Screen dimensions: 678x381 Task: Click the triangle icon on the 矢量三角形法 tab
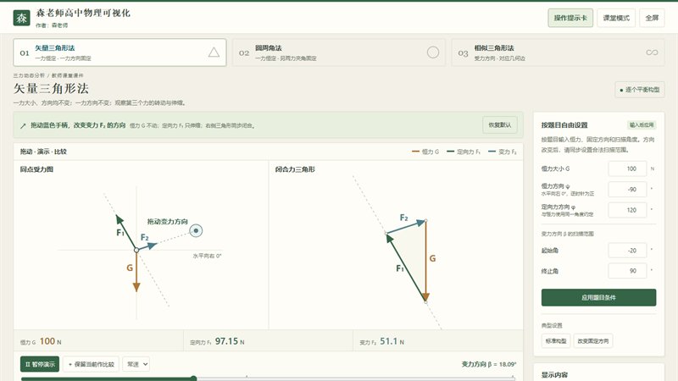214,52
